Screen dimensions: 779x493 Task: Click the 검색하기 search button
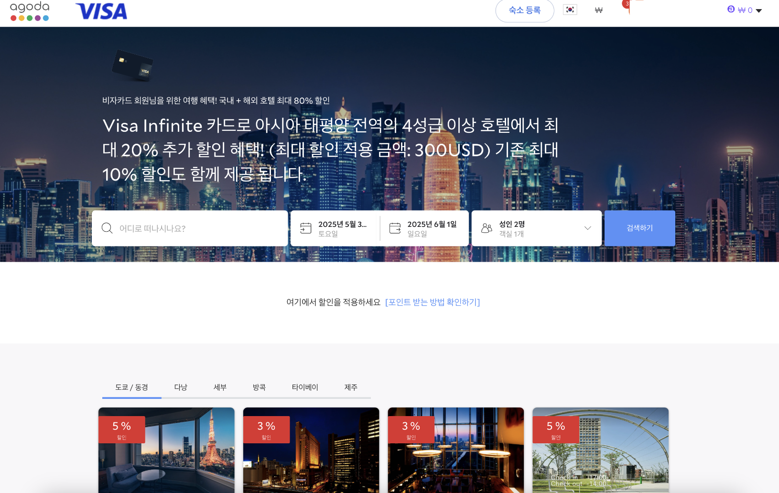[x=639, y=228]
